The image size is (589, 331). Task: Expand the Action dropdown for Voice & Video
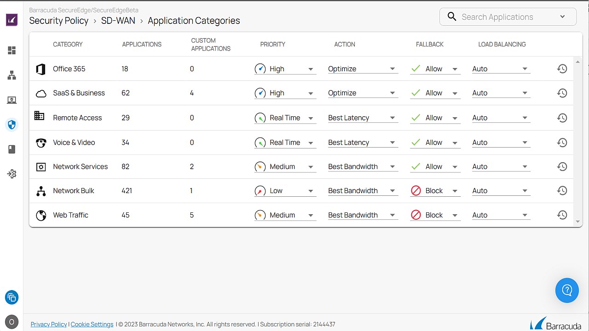[x=363, y=143]
